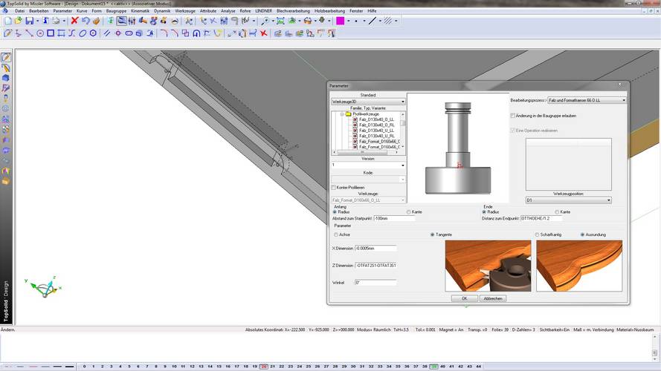
Task: Click the Material=Nussbaum status entry
Action: (x=635, y=329)
